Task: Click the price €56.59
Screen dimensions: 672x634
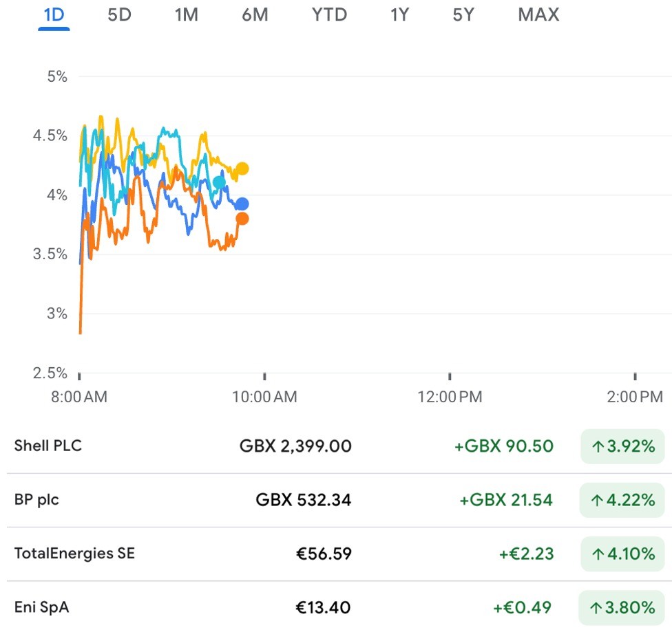Action: (324, 554)
